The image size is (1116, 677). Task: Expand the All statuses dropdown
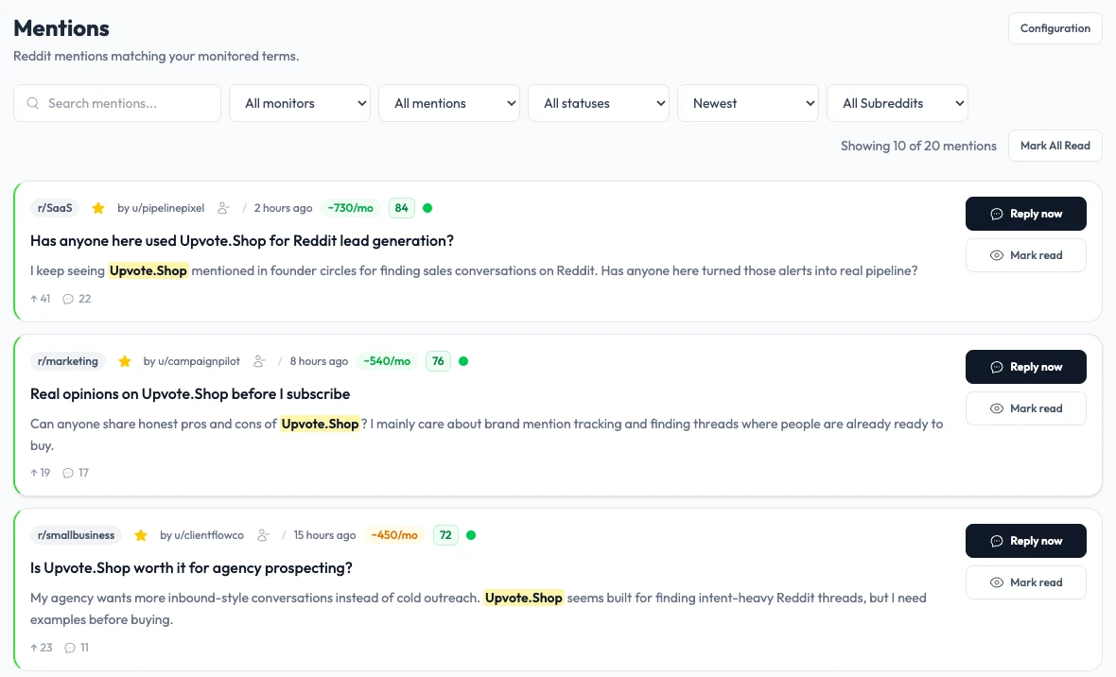point(599,103)
